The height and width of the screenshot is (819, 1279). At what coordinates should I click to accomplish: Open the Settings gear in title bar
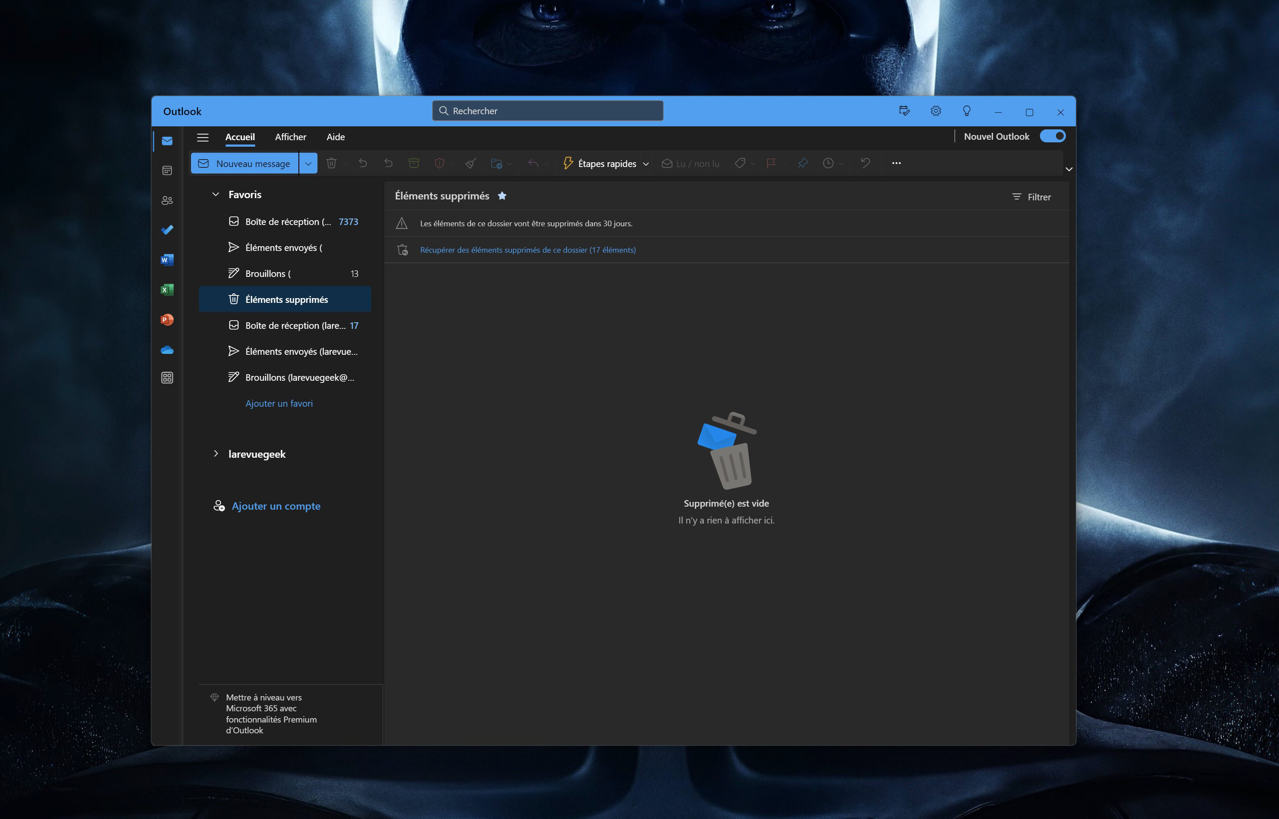[936, 111]
